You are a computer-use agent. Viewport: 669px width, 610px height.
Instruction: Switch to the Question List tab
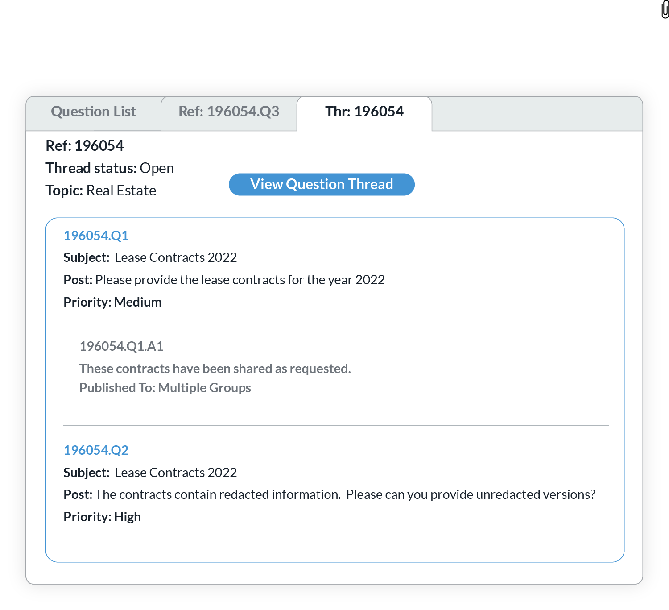(93, 112)
